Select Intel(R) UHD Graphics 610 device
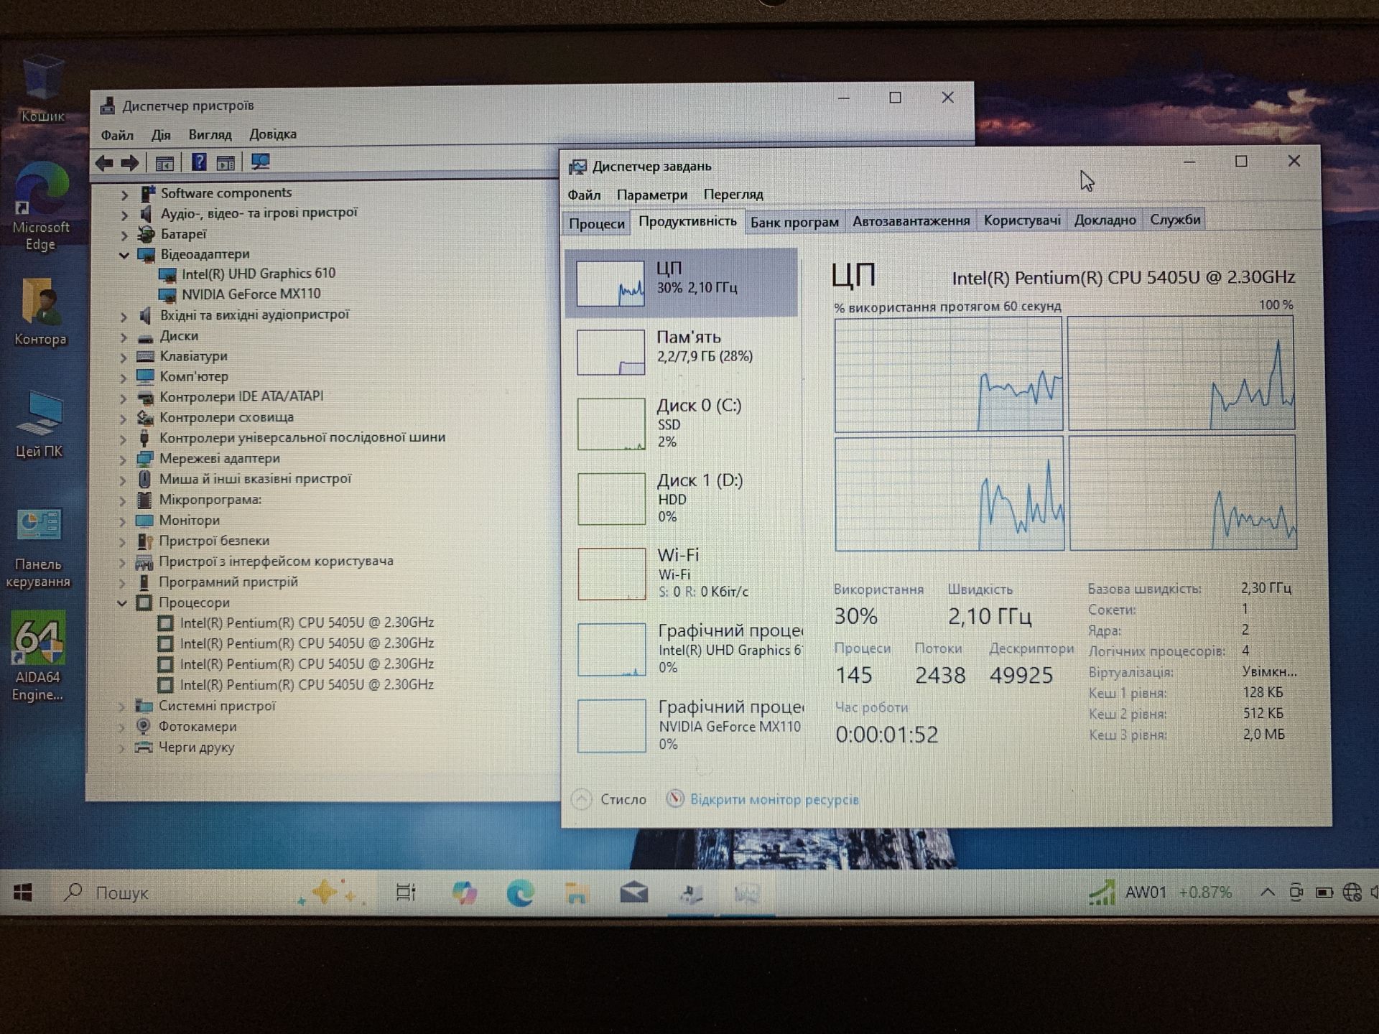 [258, 274]
